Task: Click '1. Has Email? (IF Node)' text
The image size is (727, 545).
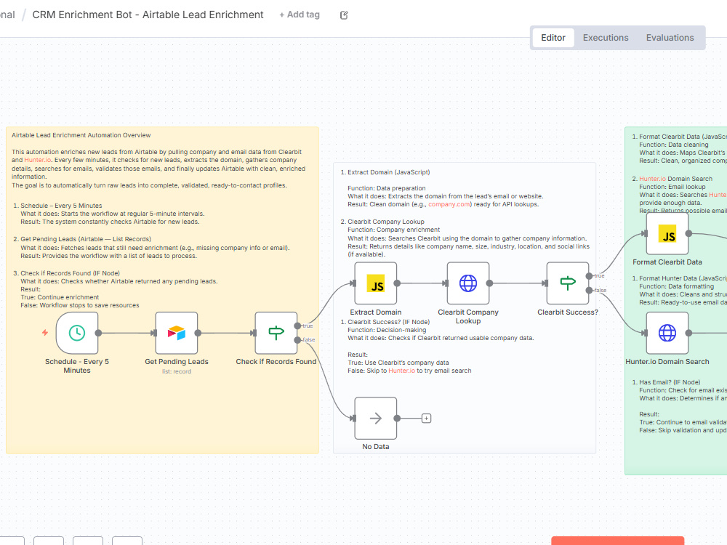Action: click(x=666, y=382)
